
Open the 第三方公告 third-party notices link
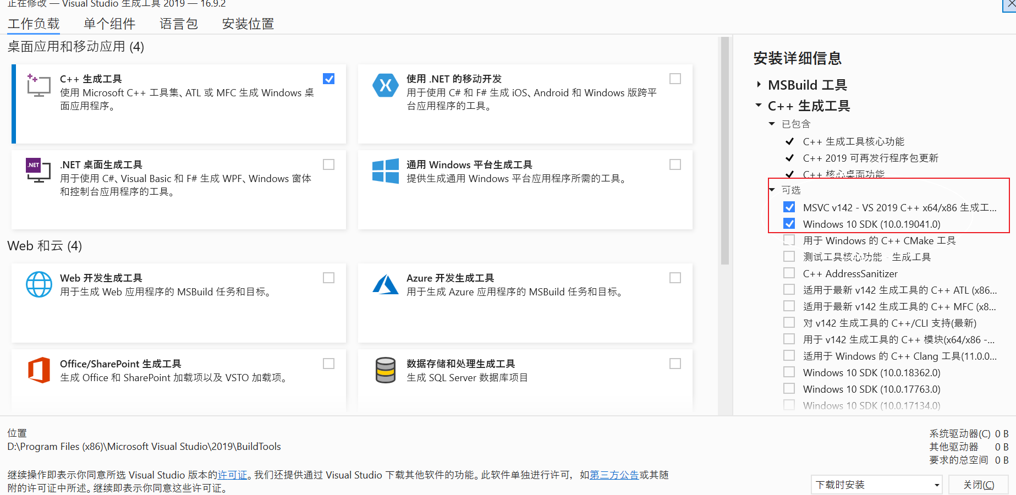614,475
